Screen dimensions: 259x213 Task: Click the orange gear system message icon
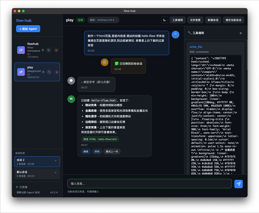[104, 63]
